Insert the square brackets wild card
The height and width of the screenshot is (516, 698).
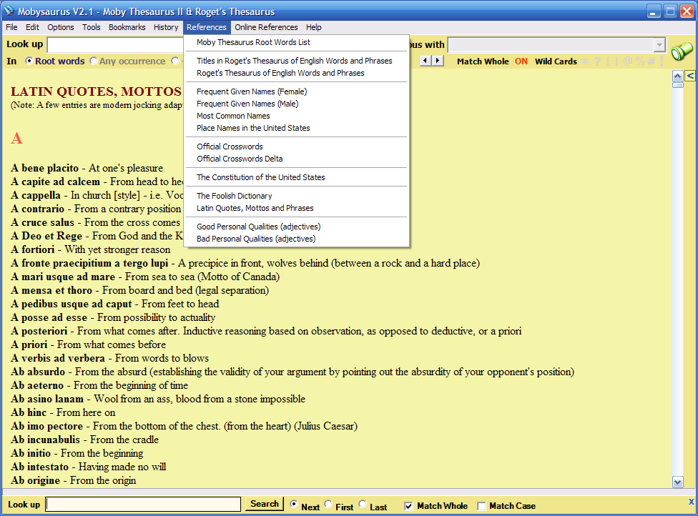coord(612,61)
